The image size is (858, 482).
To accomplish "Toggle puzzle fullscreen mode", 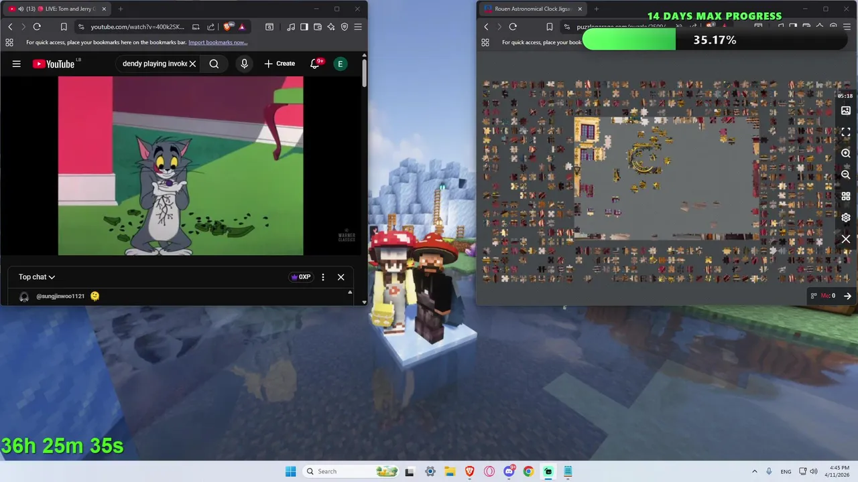I will 846,132.
